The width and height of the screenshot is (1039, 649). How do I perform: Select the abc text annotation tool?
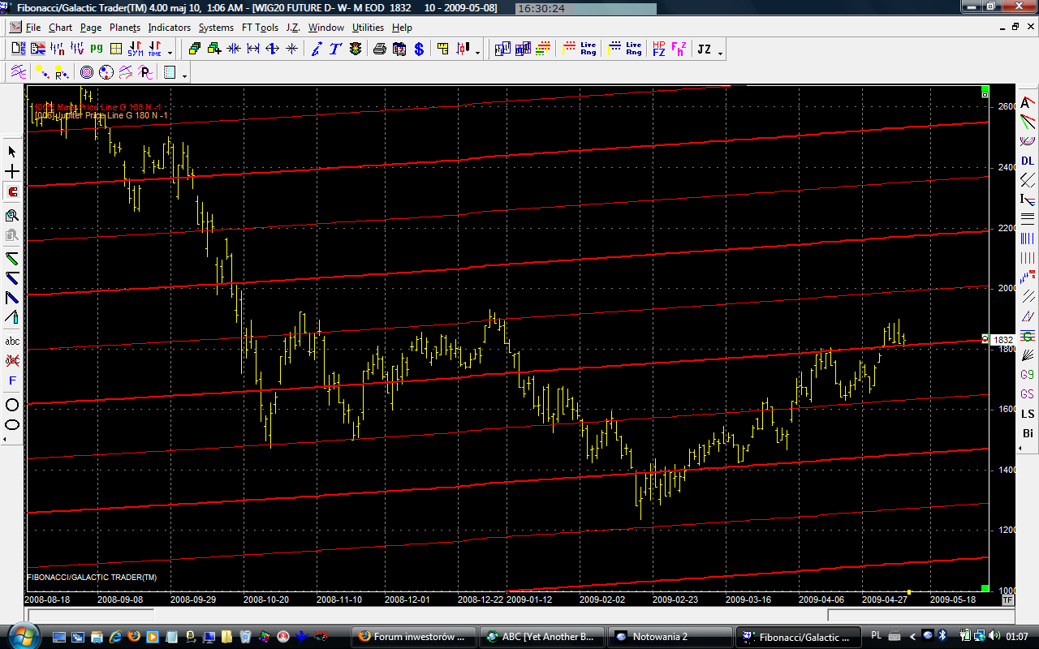click(x=12, y=341)
